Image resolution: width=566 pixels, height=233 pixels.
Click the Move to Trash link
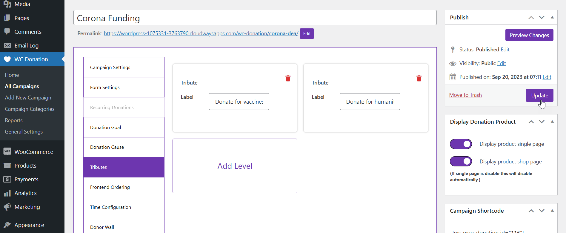(x=465, y=95)
